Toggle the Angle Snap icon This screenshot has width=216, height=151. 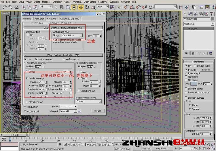[x=132, y=7]
